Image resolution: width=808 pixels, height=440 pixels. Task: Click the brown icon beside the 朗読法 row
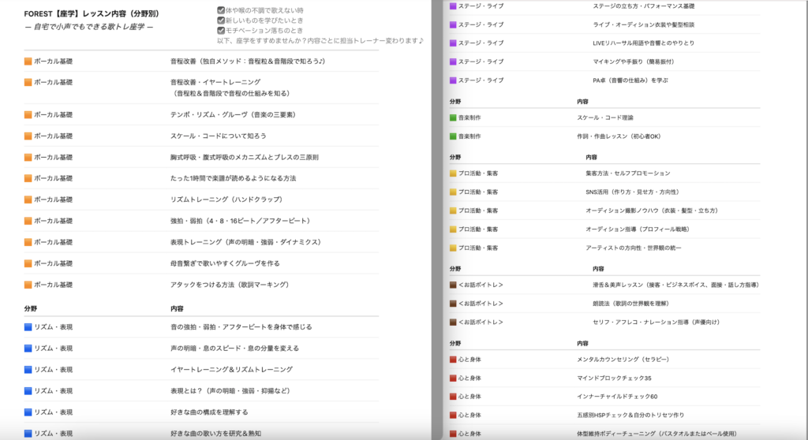[x=453, y=304]
